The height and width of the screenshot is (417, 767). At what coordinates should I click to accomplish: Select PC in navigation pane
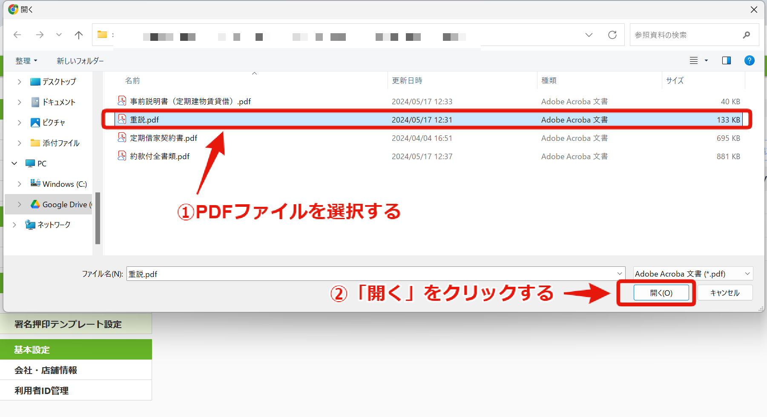point(36,163)
